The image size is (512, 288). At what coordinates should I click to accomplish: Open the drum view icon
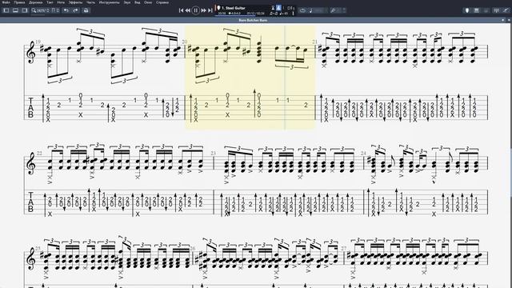486,10
